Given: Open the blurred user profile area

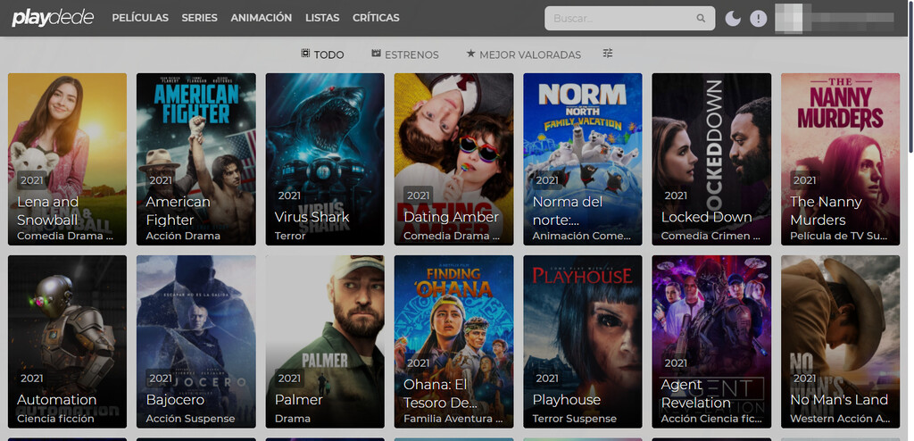Looking at the screenshot, I should point(835,18).
